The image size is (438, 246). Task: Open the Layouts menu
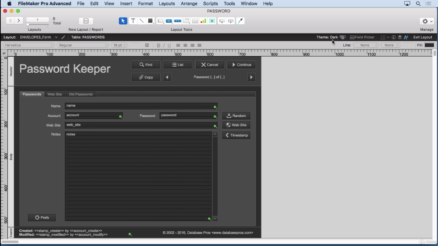[166, 3]
